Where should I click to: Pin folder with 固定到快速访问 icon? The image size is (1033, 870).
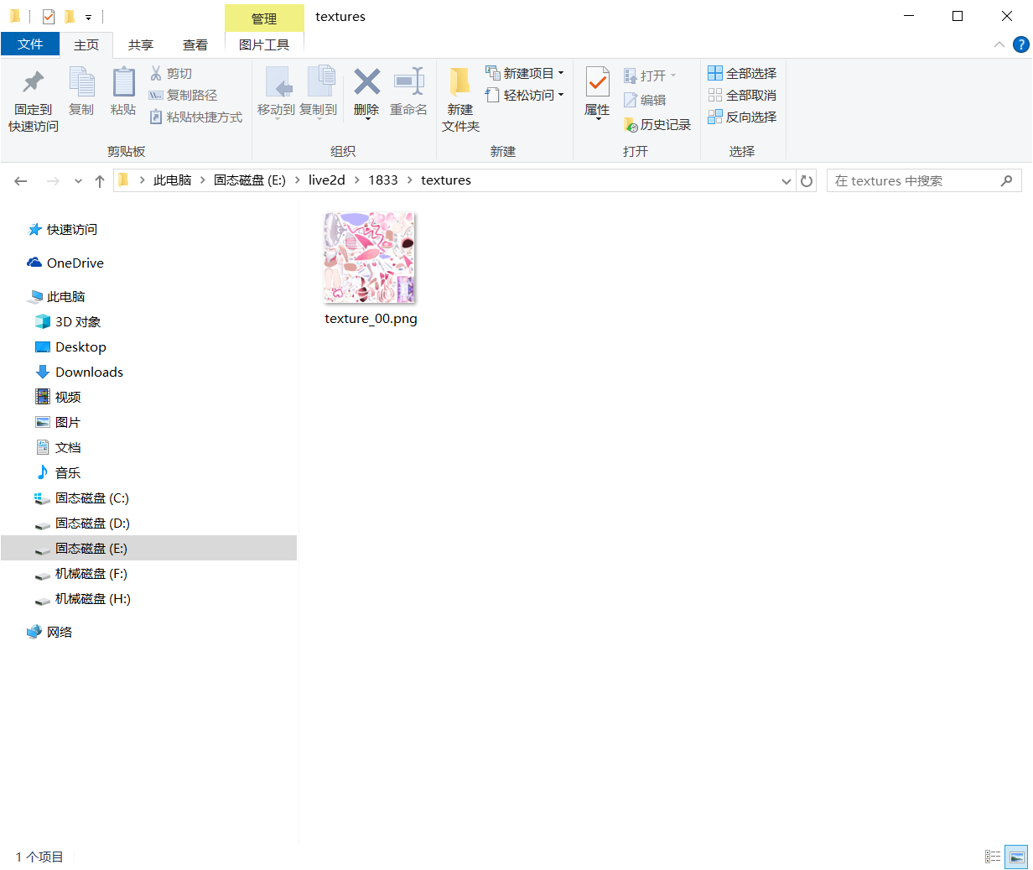34,99
